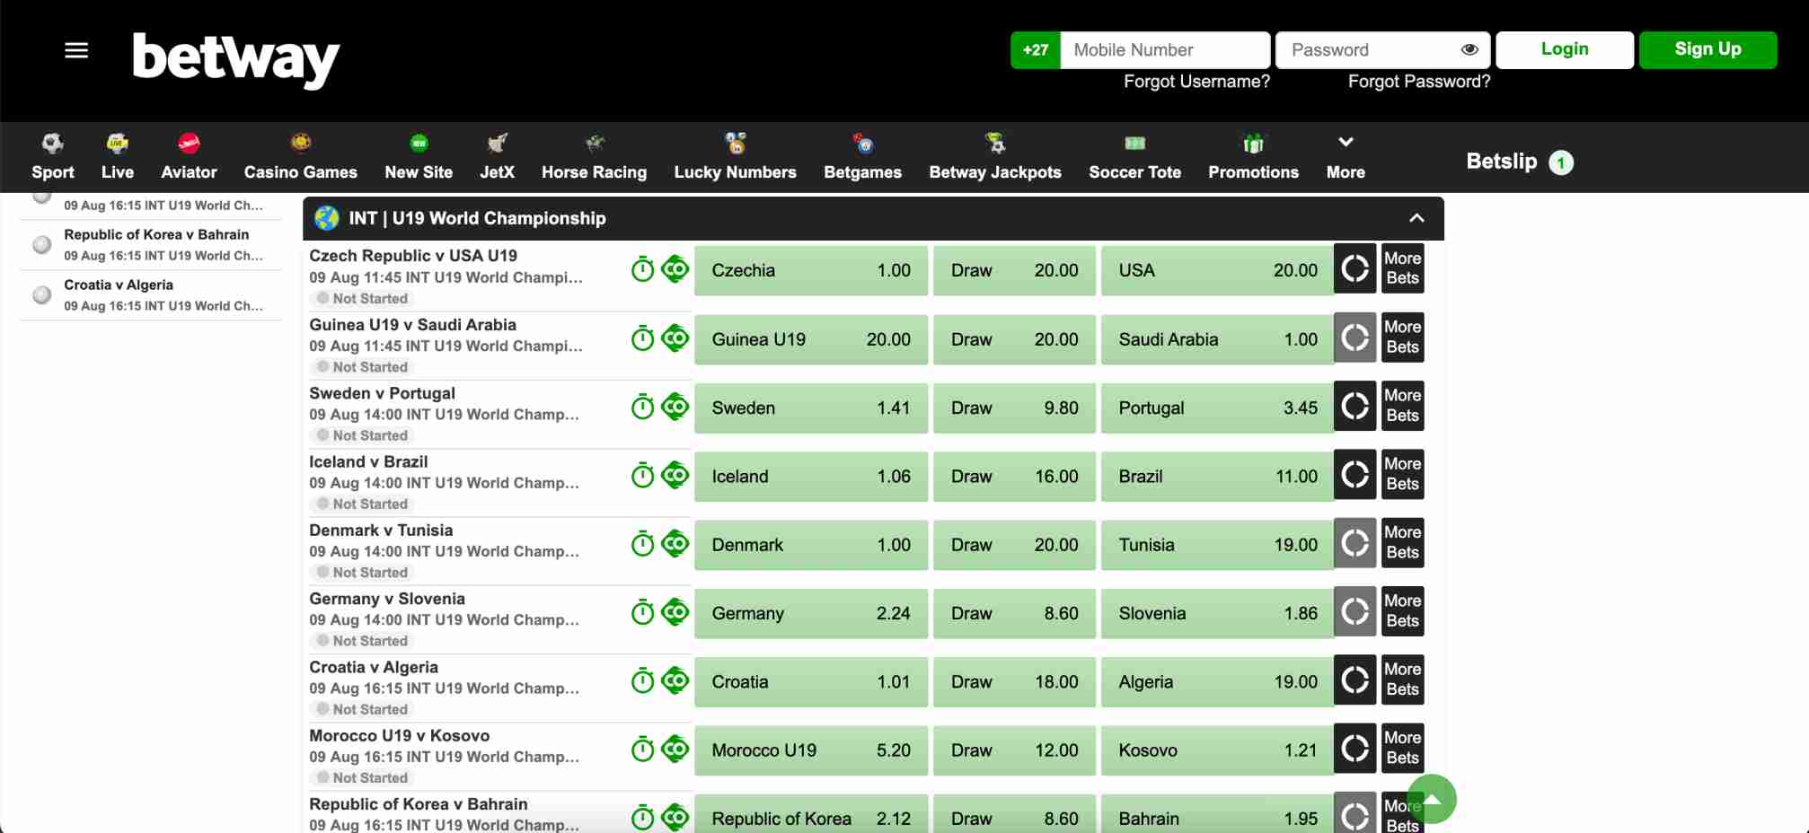This screenshot has height=833, width=1809.
Task: Open Forgot Username link
Action: pos(1196,82)
